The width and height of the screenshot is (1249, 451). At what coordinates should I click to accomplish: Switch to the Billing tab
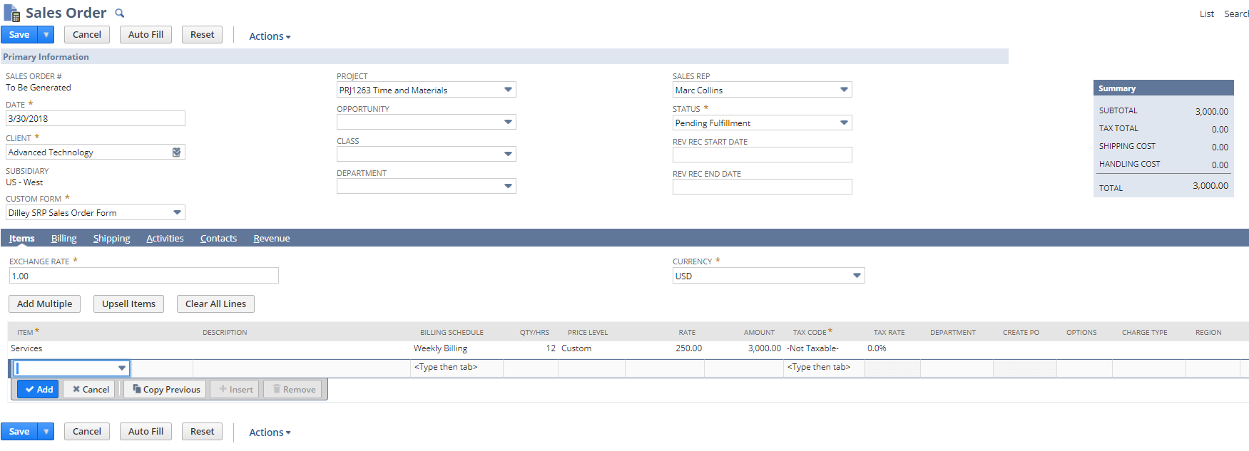[63, 238]
